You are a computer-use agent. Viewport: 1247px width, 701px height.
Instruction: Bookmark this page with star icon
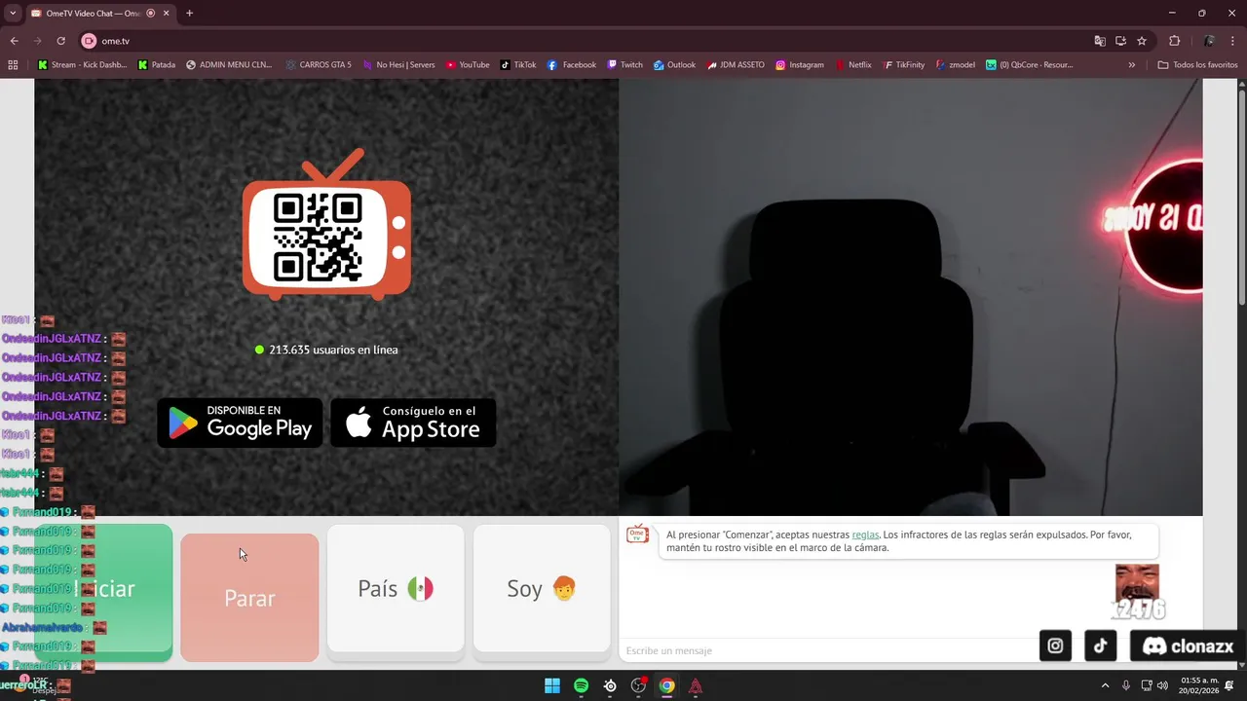pos(1142,41)
